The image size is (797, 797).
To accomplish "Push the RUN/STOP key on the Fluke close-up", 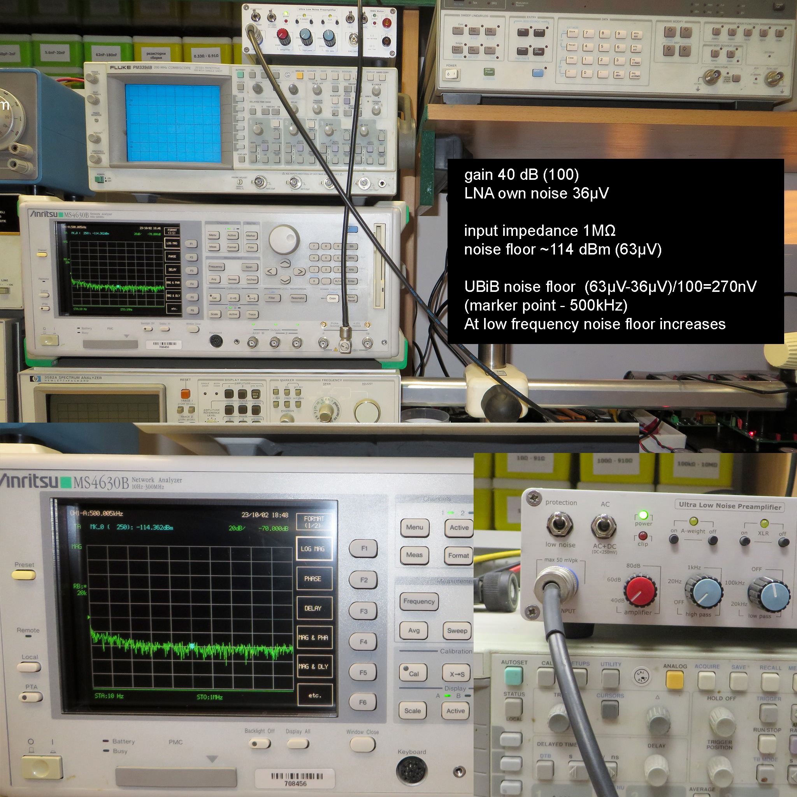I will (x=767, y=744).
